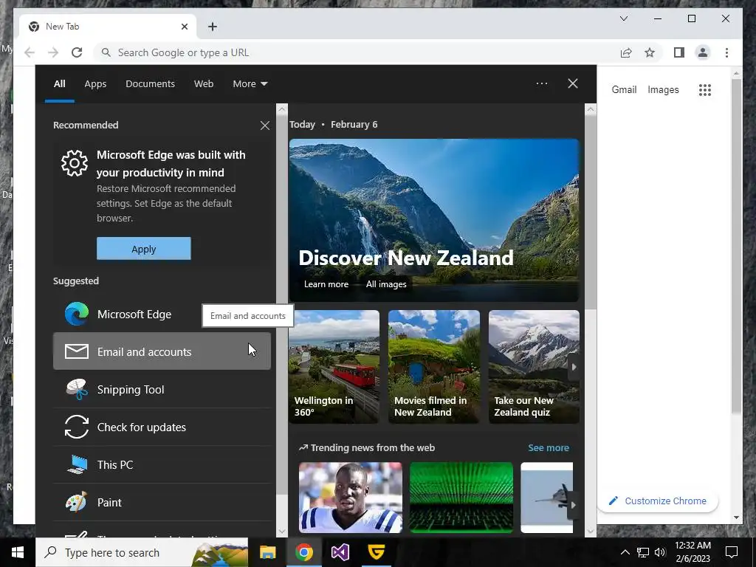Bookmark this tab with the star icon

click(650, 52)
